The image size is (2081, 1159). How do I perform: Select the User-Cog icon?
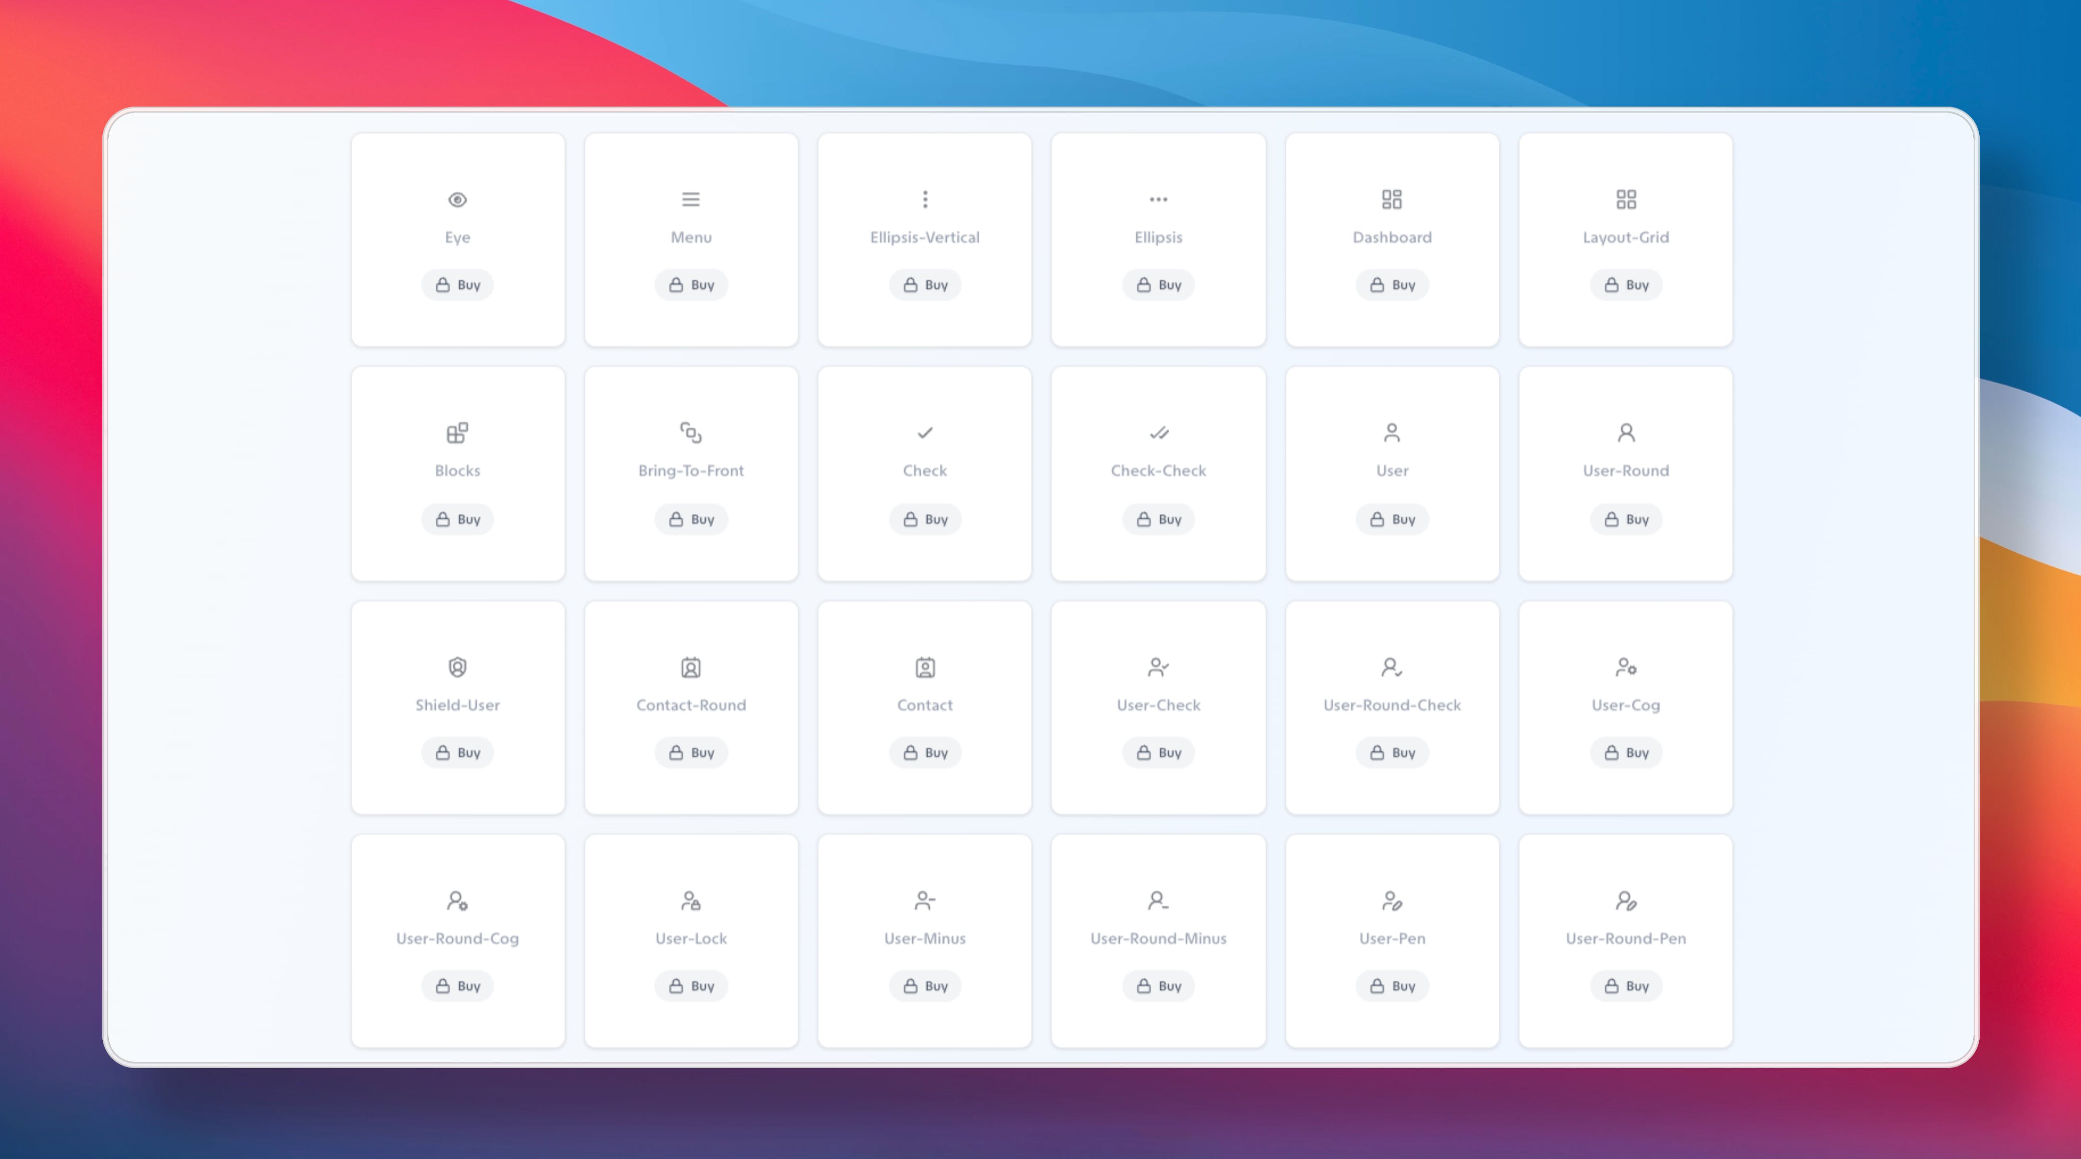(1625, 668)
